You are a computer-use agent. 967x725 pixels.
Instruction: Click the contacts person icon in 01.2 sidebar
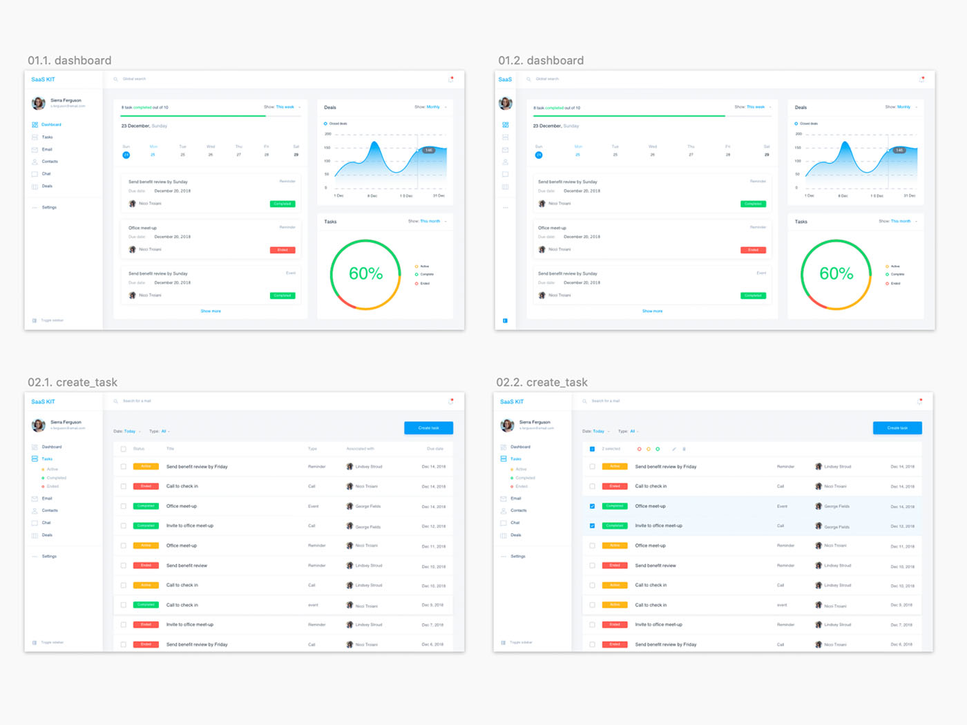click(x=506, y=162)
